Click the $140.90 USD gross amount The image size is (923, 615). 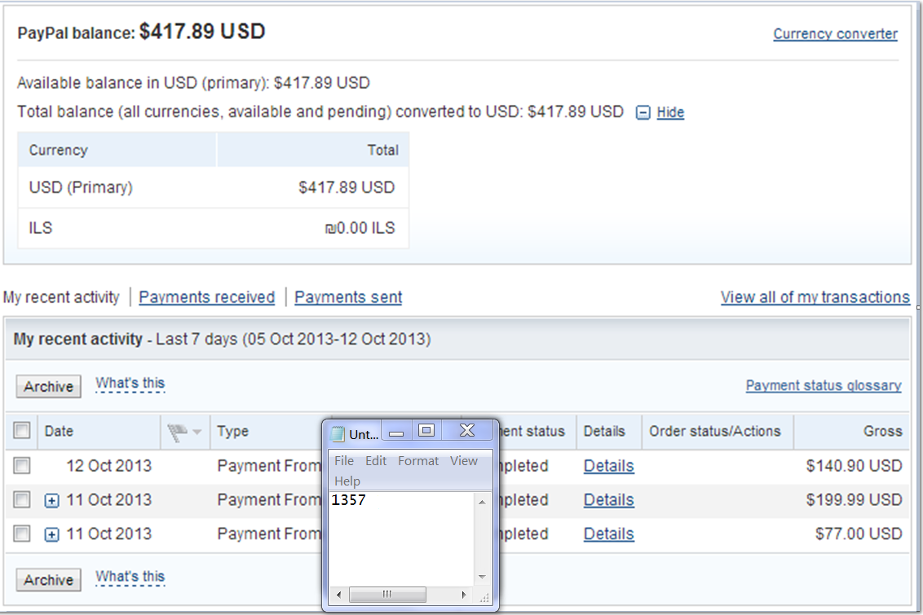(855, 466)
